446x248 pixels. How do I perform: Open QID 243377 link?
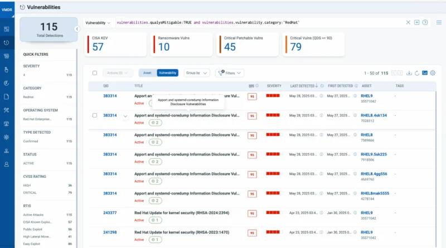click(x=110, y=213)
